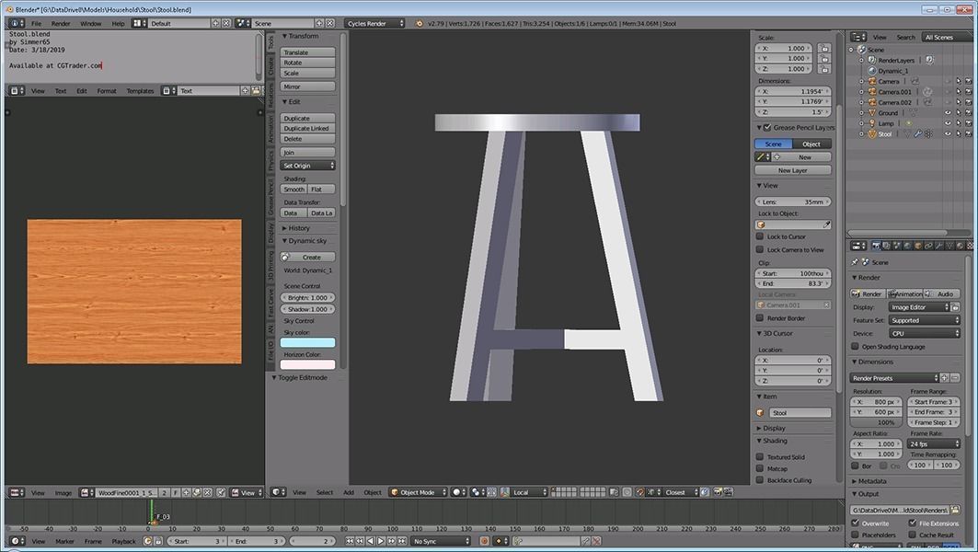The height and width of the screenshot is (552, 978).
Task: Click the New Layer button
Action: [x=793, y=170]
